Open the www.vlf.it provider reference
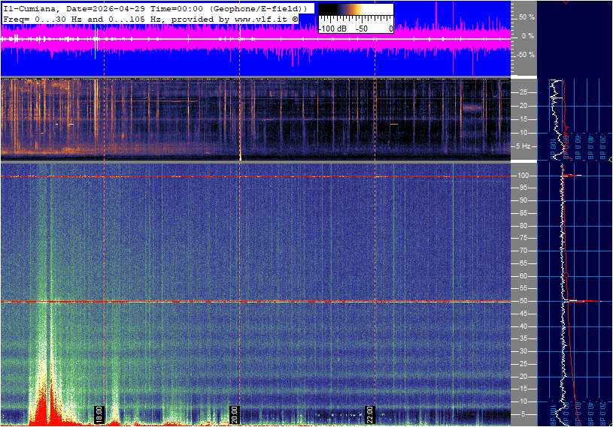Viewport: 613px width, 427px height. pos(262,19)
